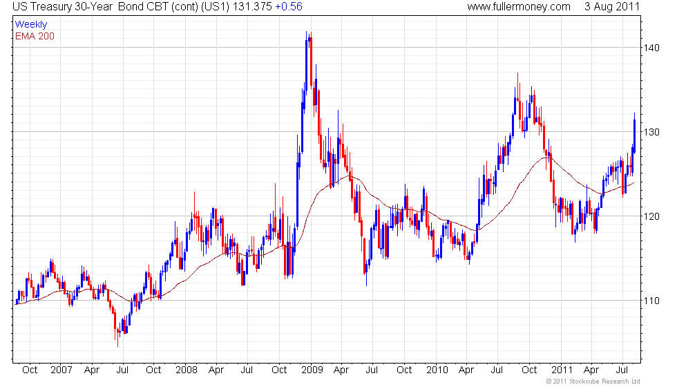Click the 130 price axis label
Image resolution: width=677 pixels, height=387 pixels.
[x=651, y=132]
